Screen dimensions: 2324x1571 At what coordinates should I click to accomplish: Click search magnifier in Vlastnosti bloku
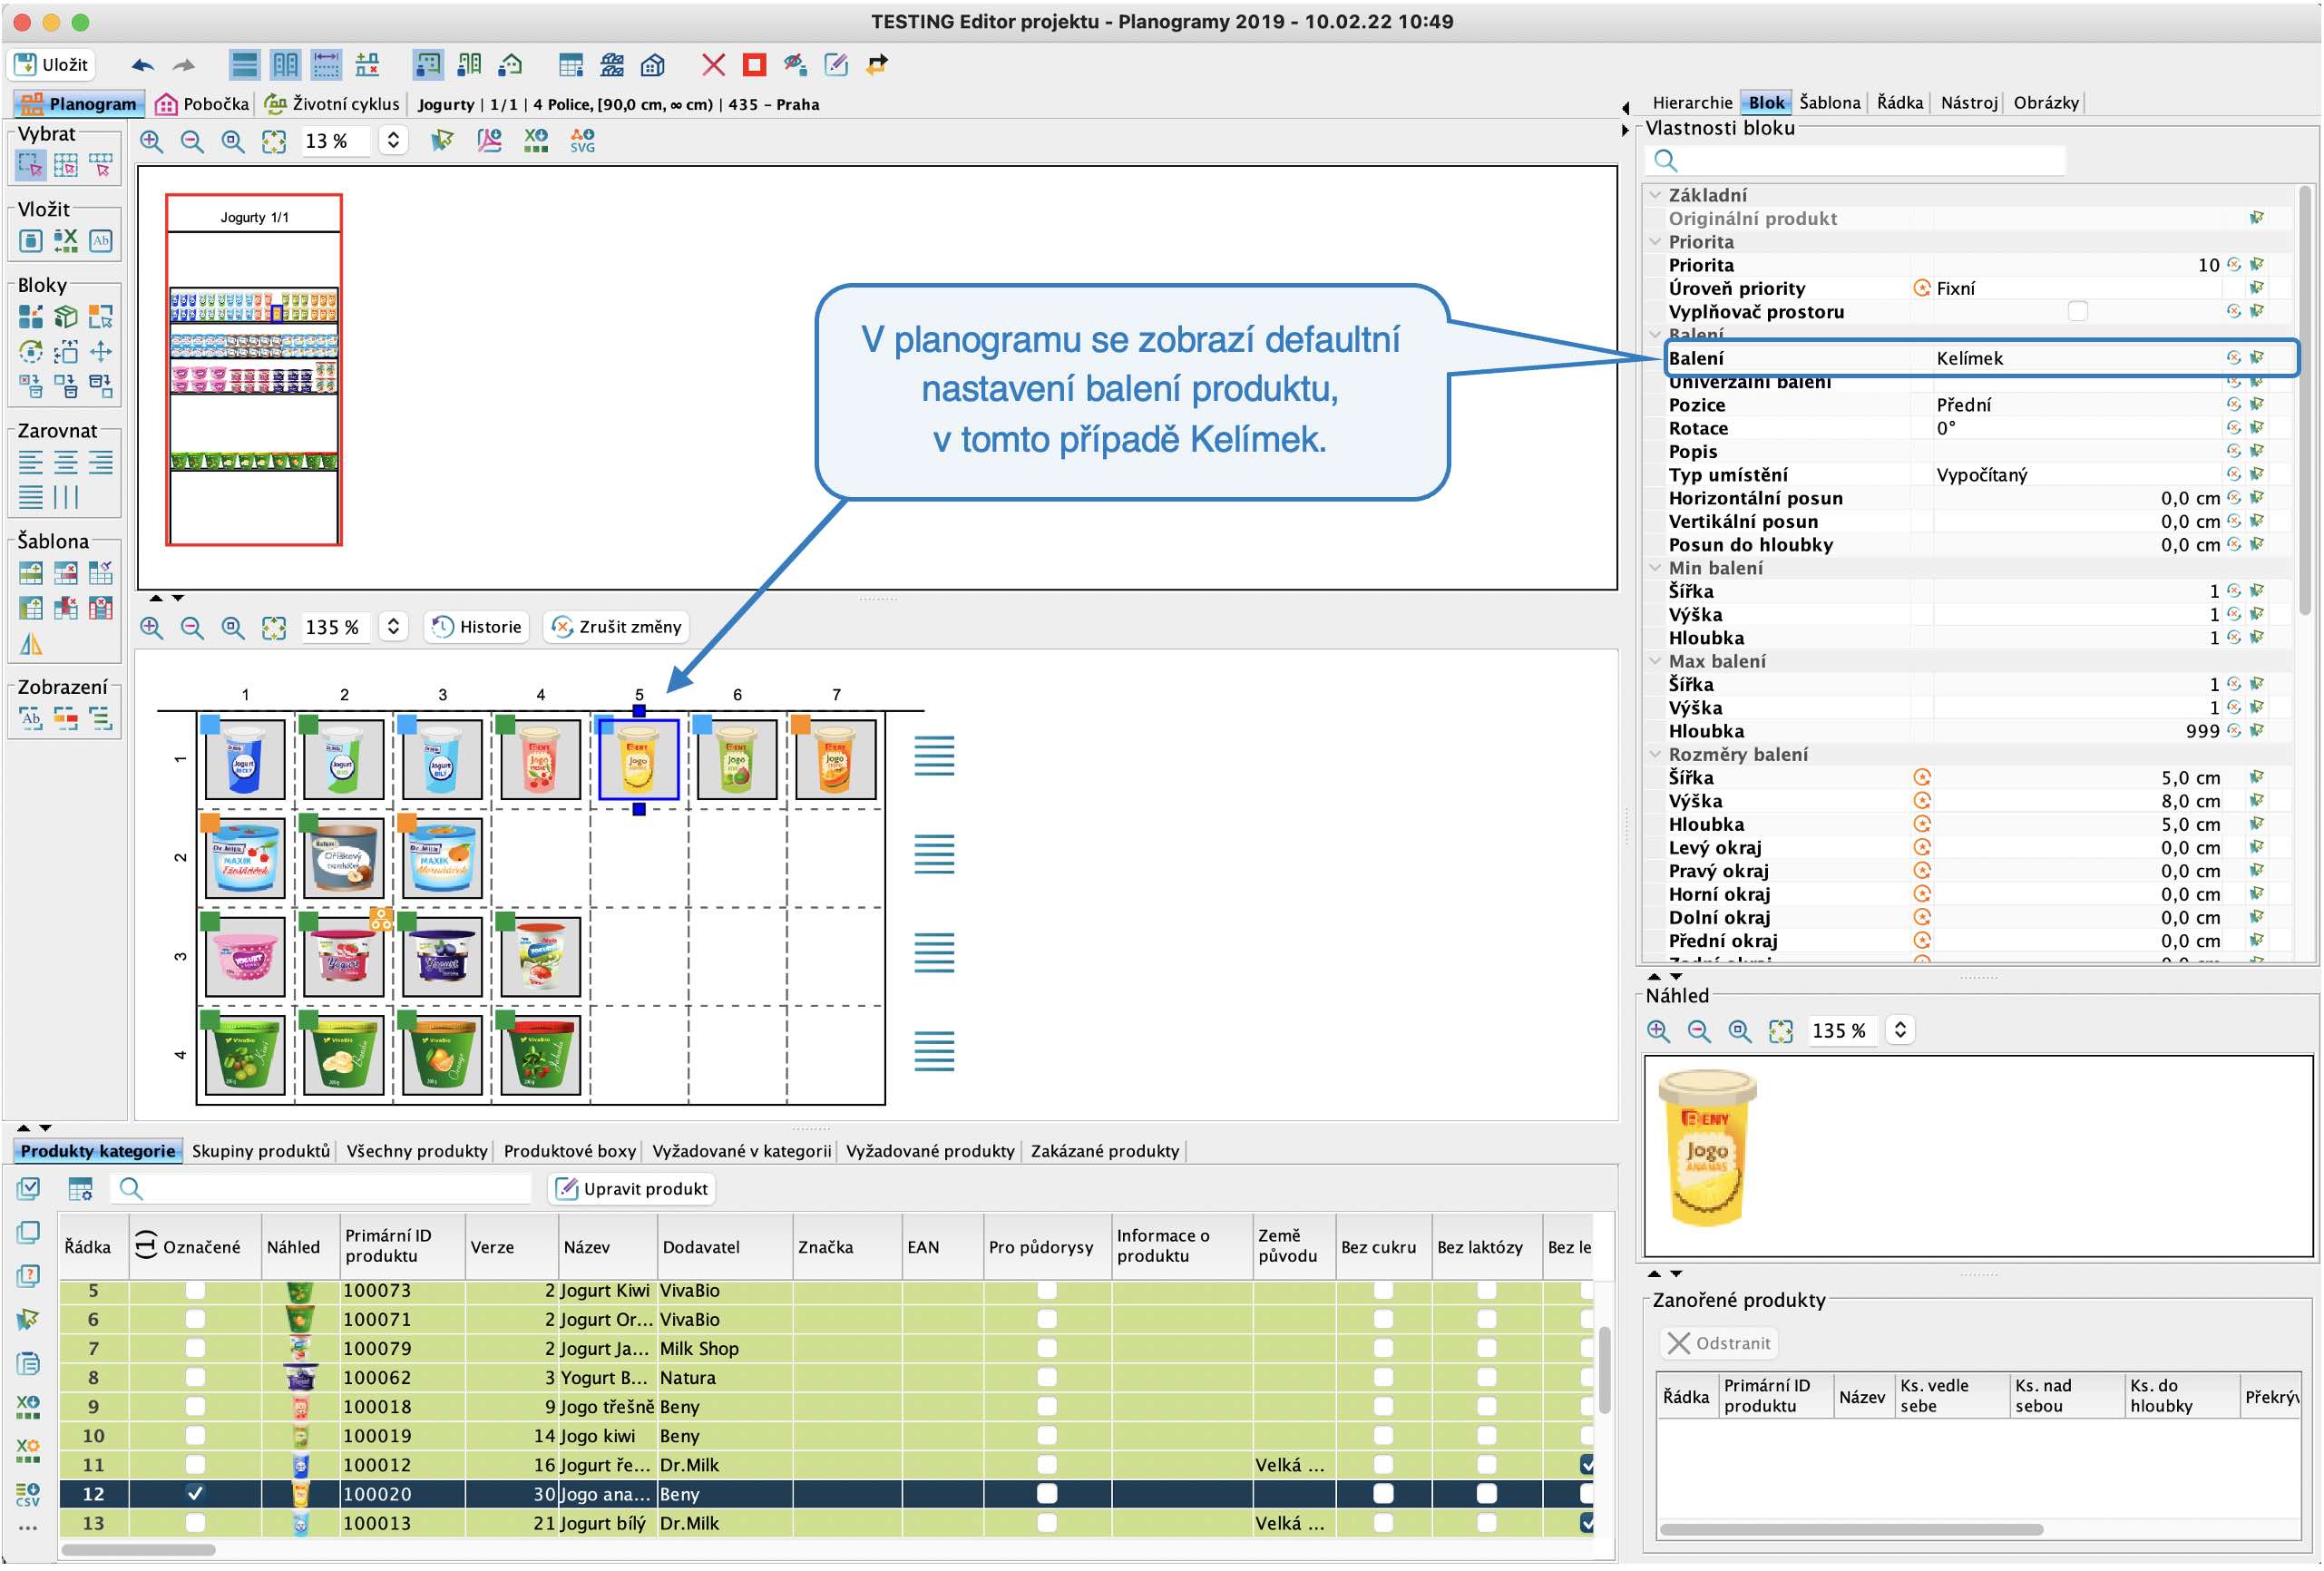pos(1665,160)
